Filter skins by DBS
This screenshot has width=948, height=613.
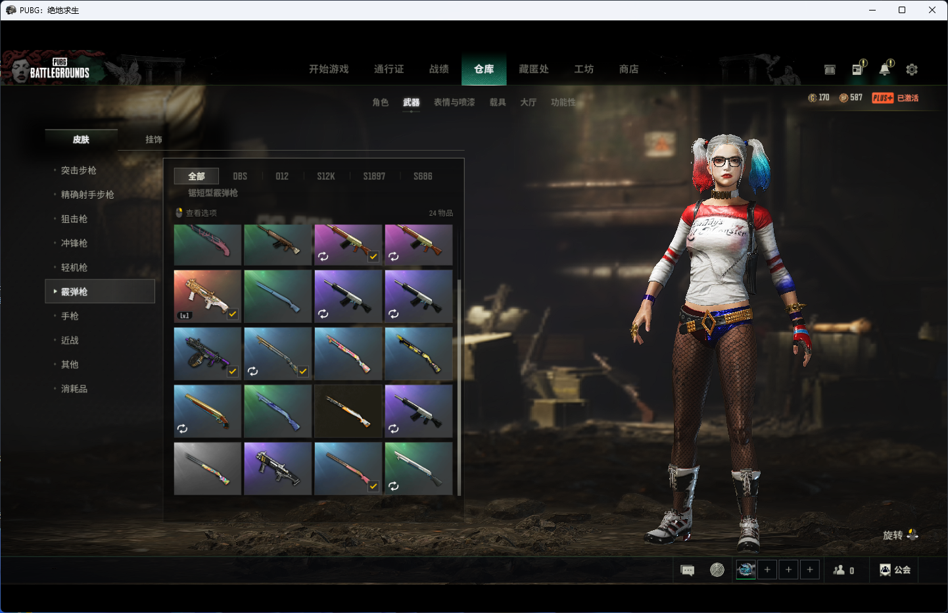coord(240,176)
